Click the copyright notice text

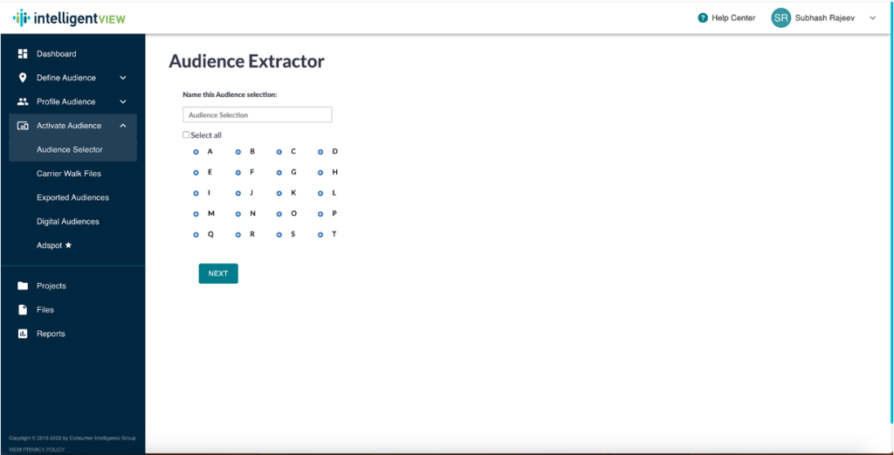point(72,438)
